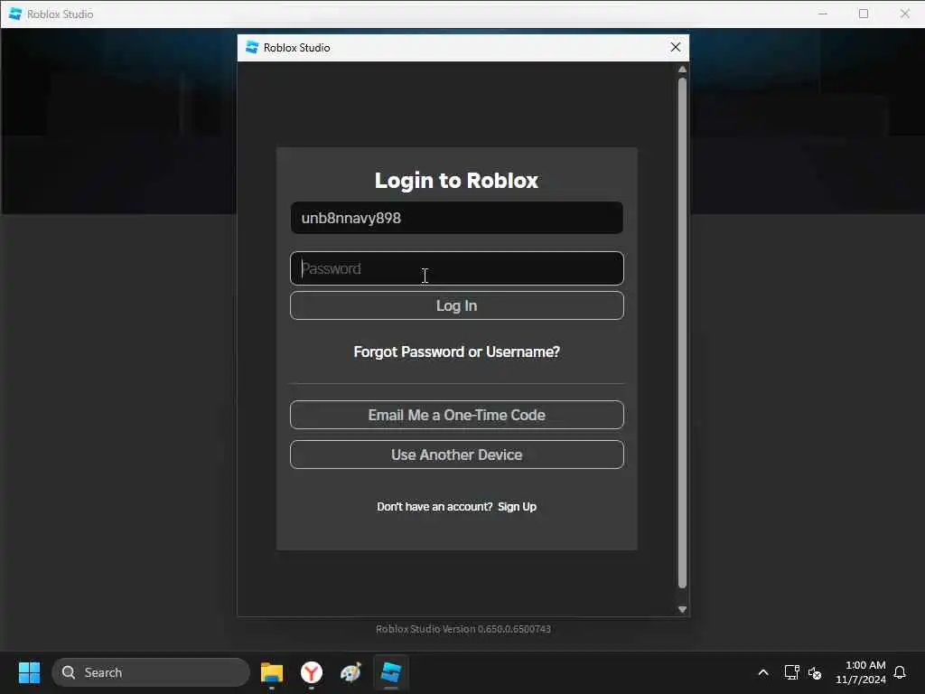Click the Roblox Studio Version 0.650.0.6500743 text

tap(463, 629)
